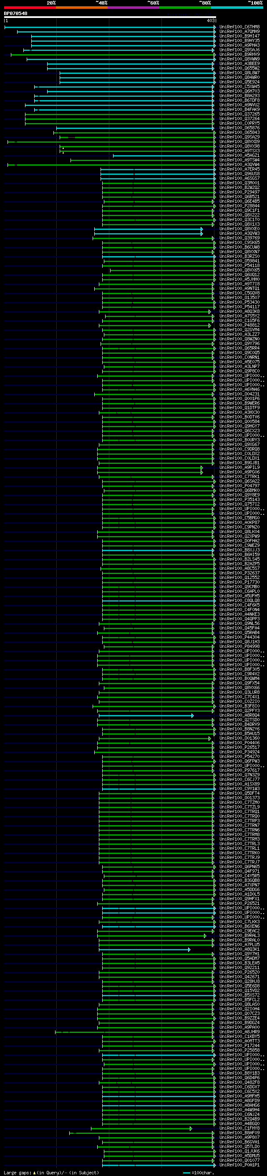Click the red ~20% identity legend segment
The image size is (267, 1176).
click(30, 8)
